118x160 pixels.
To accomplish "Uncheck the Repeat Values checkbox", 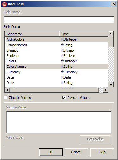I will 64,98.
